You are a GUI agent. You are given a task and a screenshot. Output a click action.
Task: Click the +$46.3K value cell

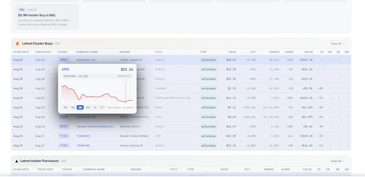(307, 146)
